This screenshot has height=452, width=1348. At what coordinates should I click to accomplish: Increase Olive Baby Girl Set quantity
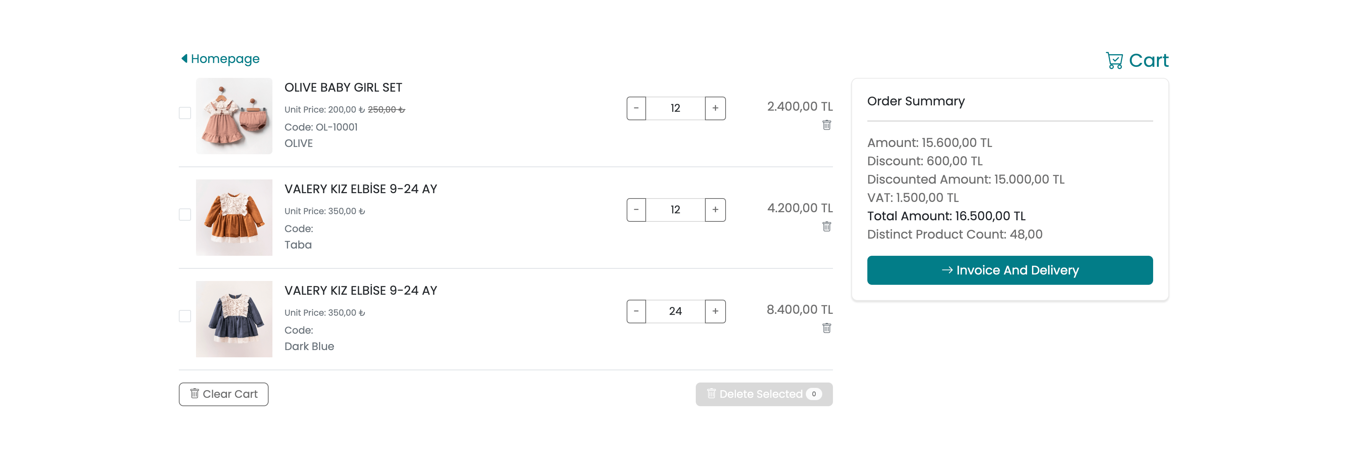coord(715,108)
